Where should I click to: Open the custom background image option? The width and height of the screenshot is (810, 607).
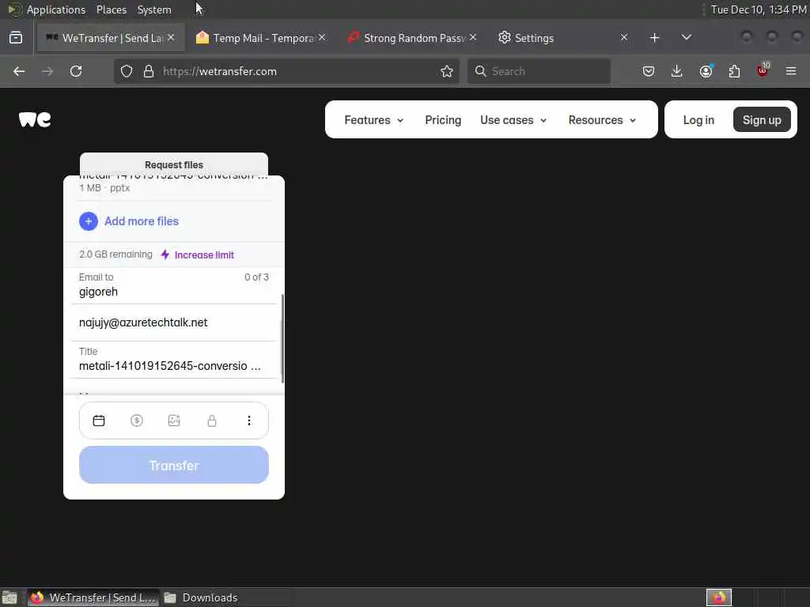pos(174,420)
